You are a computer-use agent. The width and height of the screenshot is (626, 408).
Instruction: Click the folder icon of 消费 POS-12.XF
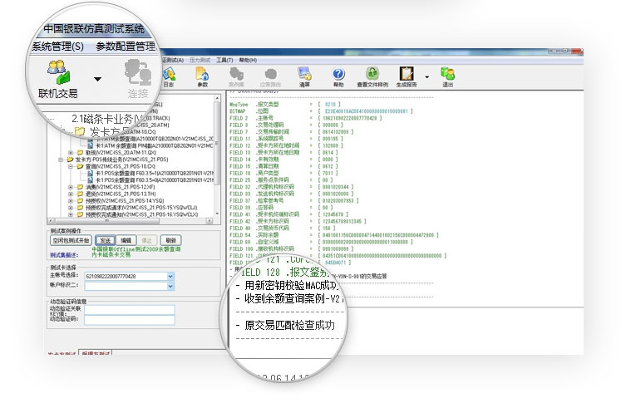81,187
